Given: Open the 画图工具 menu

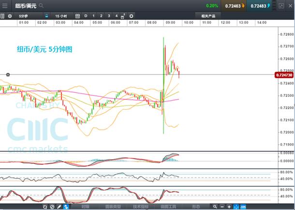Looking at the screenshot, I should click(x=168, y=207).
